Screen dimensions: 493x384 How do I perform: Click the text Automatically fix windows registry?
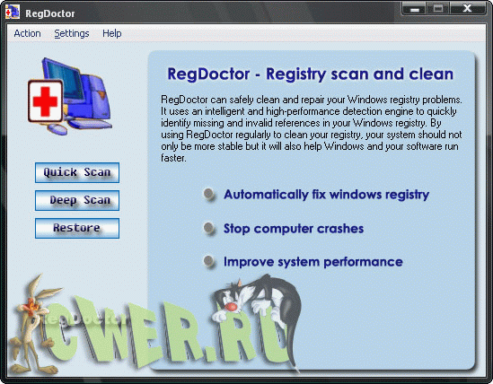[x=326, y=195]
